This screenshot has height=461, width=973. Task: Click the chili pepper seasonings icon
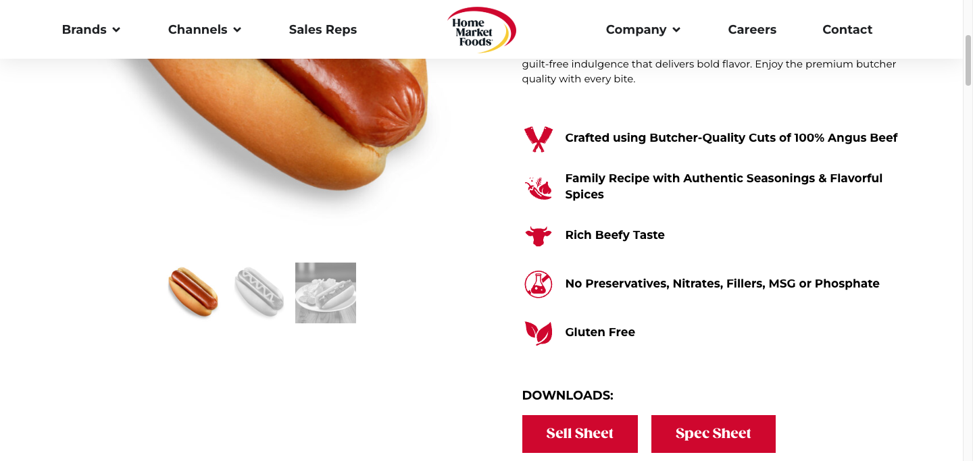[539, 187]
